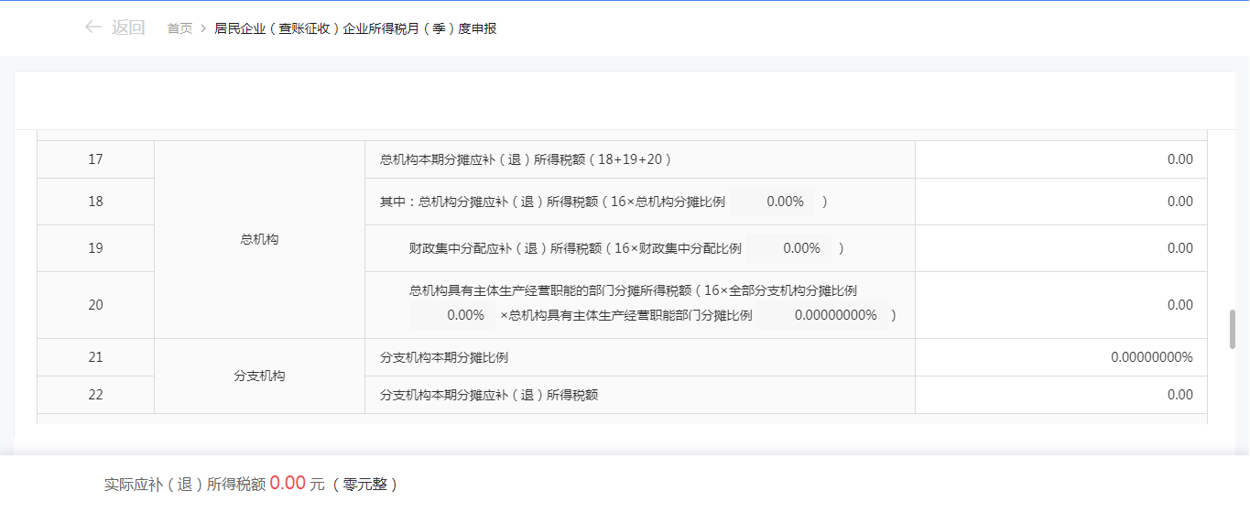This screenshot has height=513, width=1250.
Task: Click the row 21 分摊比例 value 0.00000000%
Action: [1152, 357]
